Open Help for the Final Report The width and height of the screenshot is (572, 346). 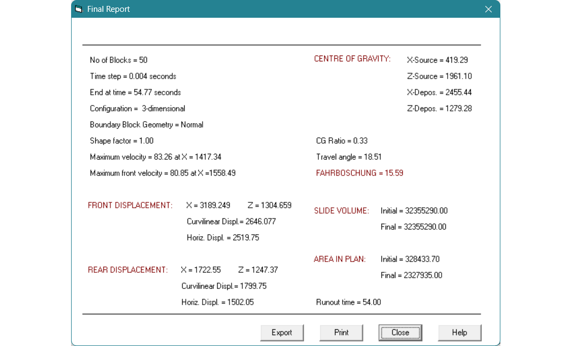pyautogui.click(x=459, y=333)
